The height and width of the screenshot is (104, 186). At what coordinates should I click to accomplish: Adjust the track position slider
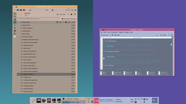click(38, 10)
